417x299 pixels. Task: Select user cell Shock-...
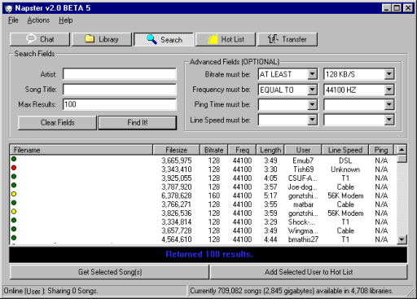[x=301, y=222]
